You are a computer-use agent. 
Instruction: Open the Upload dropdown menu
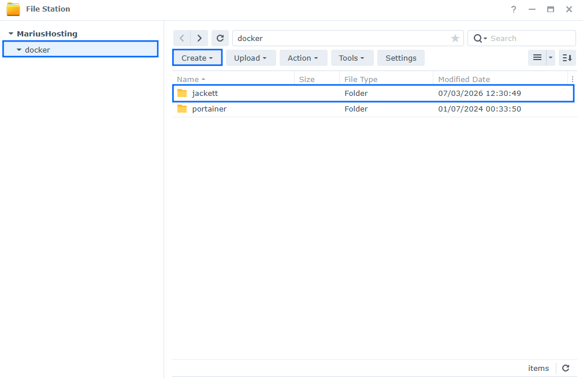click(x=251, y=58)
